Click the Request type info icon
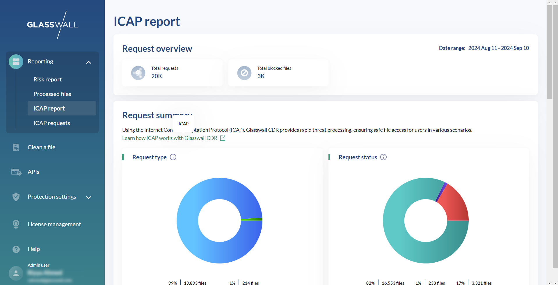The height and width of the screenshot is (285, 558). (173, 157)
